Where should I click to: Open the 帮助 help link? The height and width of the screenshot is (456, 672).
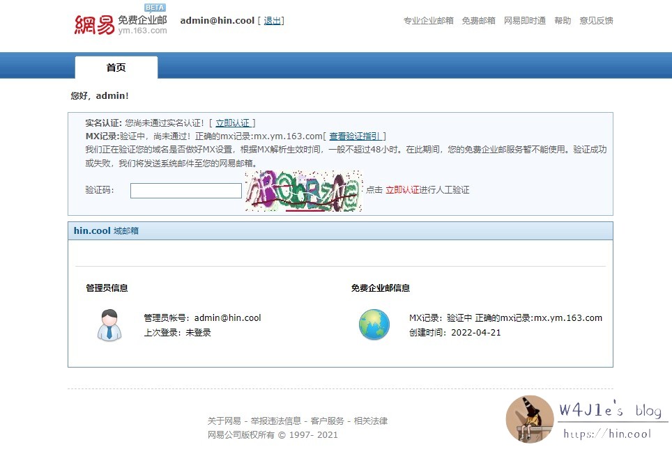click(563, 21)
